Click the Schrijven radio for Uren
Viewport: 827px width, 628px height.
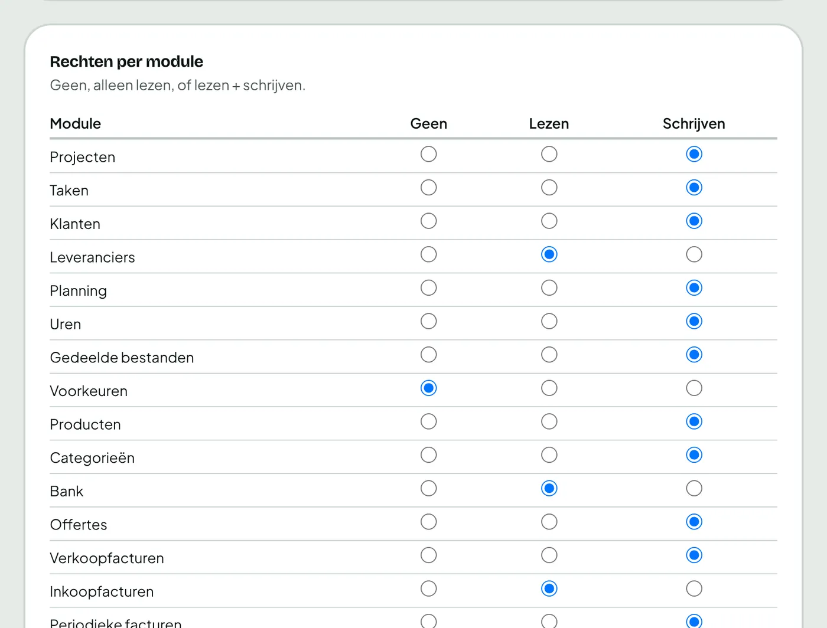[694, 321]
